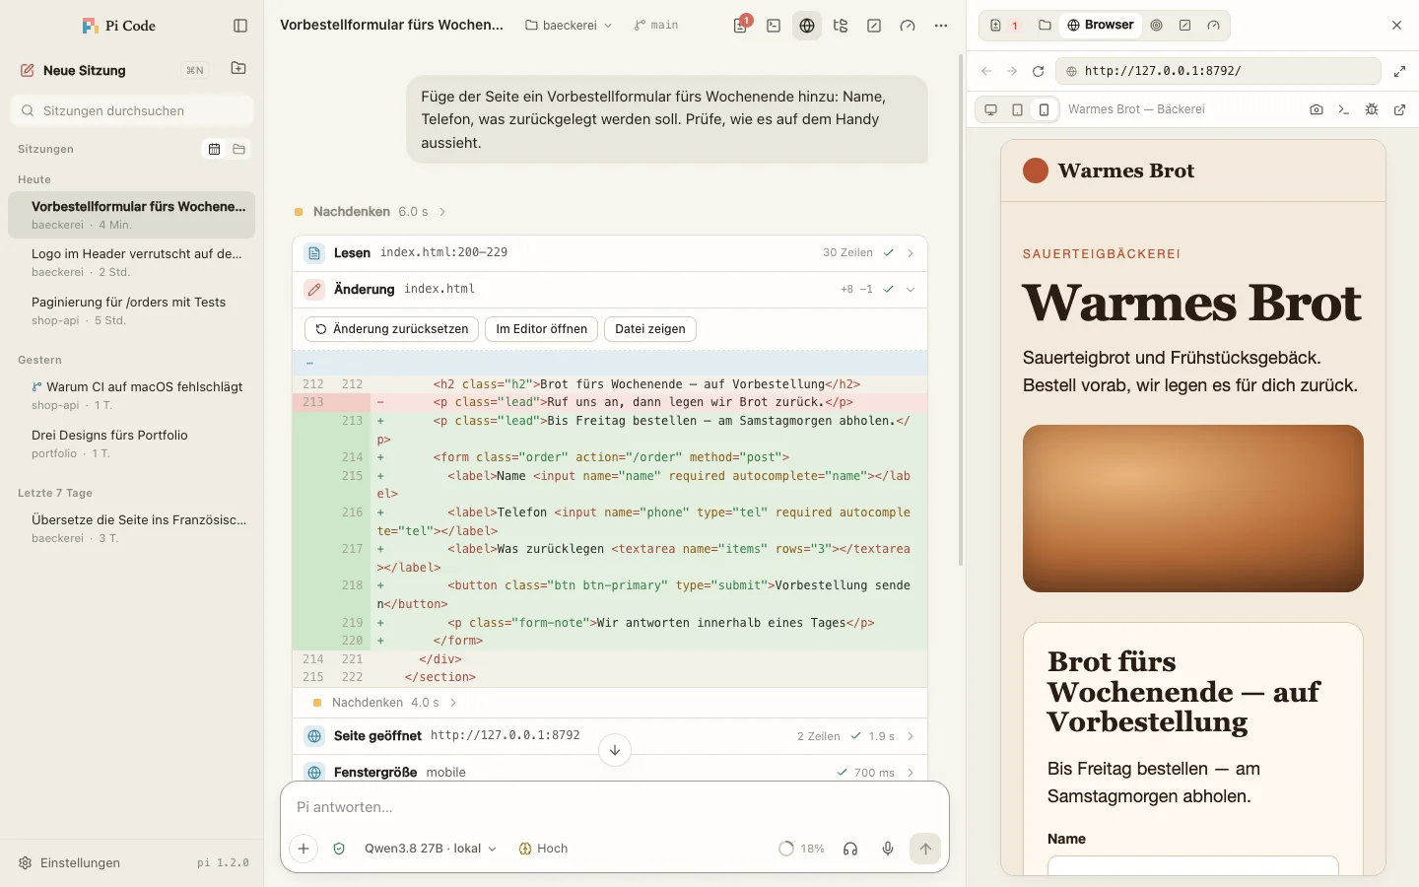1419x887 pixels.
Task: Switch preview to desktop viewport
Action: pos(991,109)
